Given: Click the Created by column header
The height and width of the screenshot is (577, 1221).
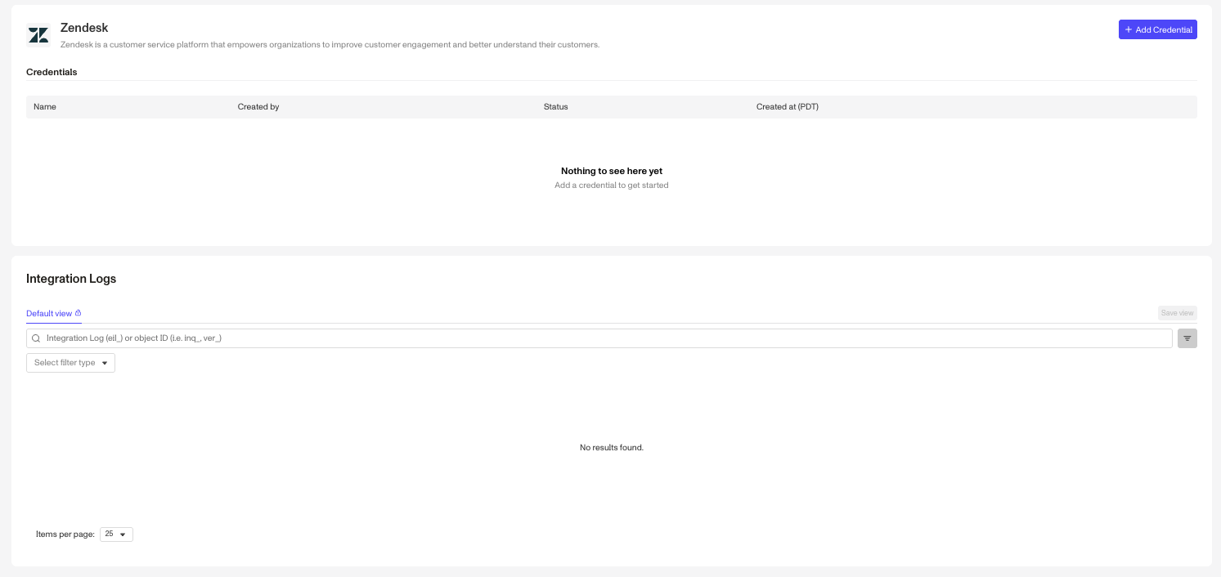Looking at the screenshot, I should click(258, 107).
